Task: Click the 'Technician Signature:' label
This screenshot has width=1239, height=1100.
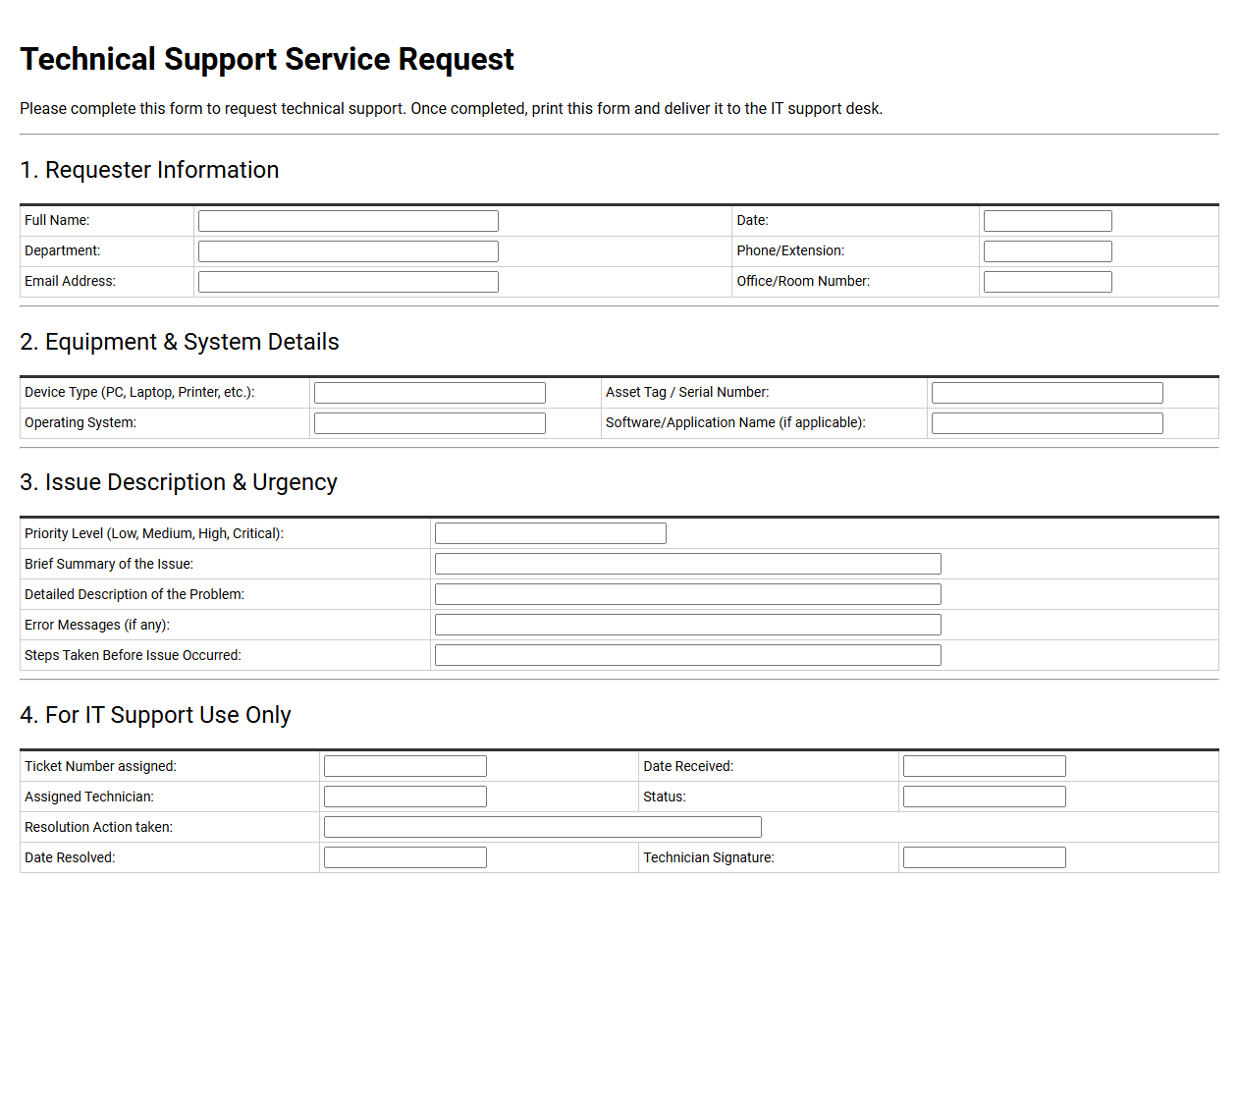Action: point(709,857)
